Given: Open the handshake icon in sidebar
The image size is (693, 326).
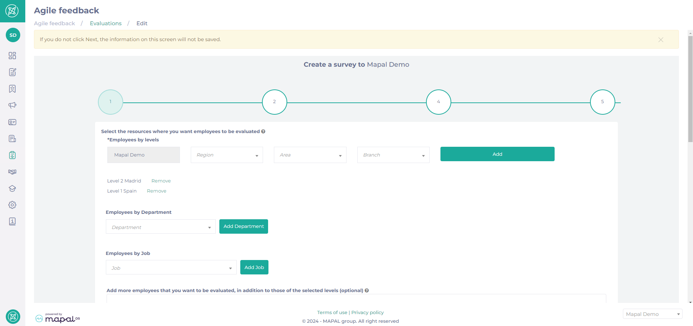Looking at the screenshot, I should pyautogui.click(x=12, y=172).
